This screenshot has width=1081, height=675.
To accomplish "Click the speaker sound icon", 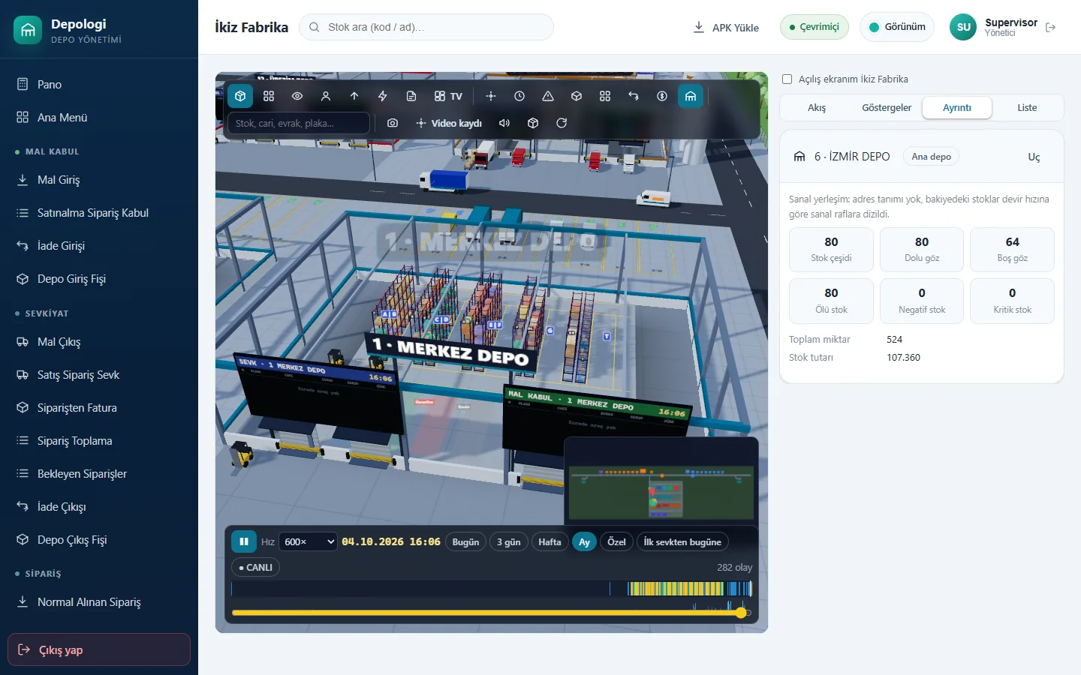I will click(504, 123).
